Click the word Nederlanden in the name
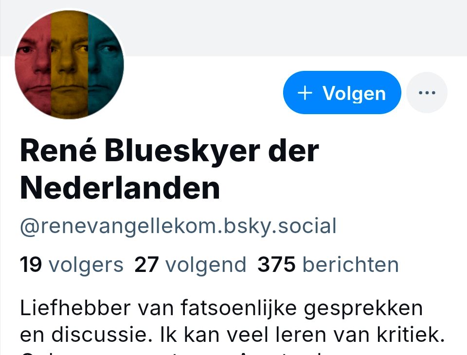The width and height of the screenshot is (467, 355). [120, 188]
